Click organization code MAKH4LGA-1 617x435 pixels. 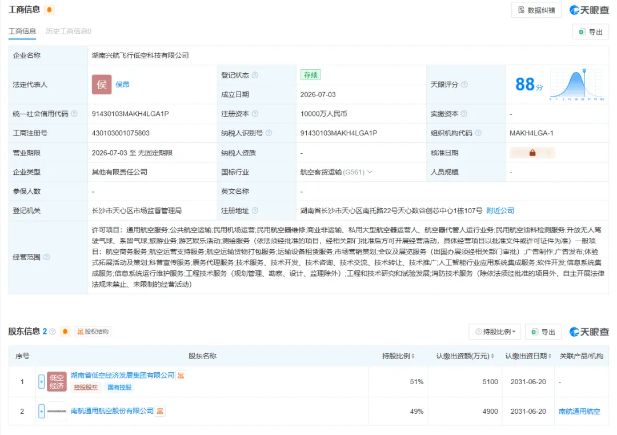coord(531,133)
